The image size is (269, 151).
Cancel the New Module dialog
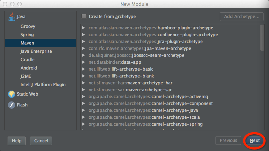pos(41,141)
